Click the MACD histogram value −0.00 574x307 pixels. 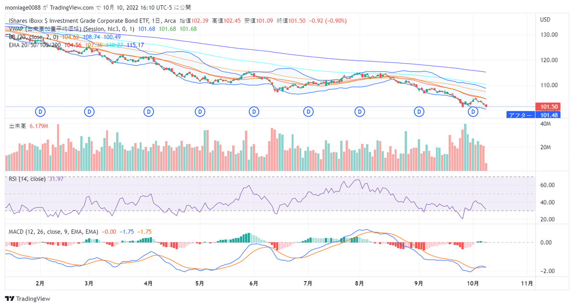pyautogui.click(x=109, y=231)
